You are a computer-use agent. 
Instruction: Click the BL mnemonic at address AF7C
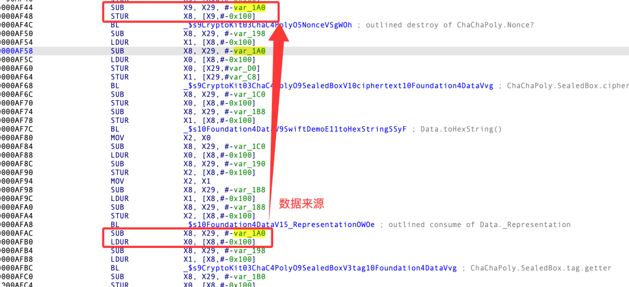(115, 129)
